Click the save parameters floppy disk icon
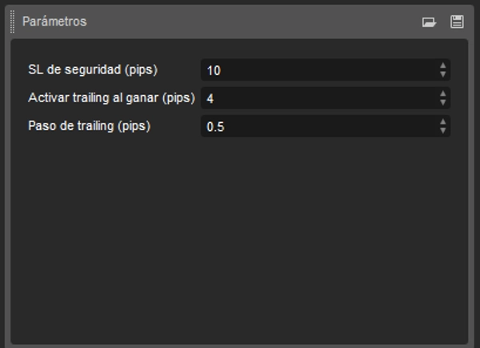480x348 pixels. point(457,22)
